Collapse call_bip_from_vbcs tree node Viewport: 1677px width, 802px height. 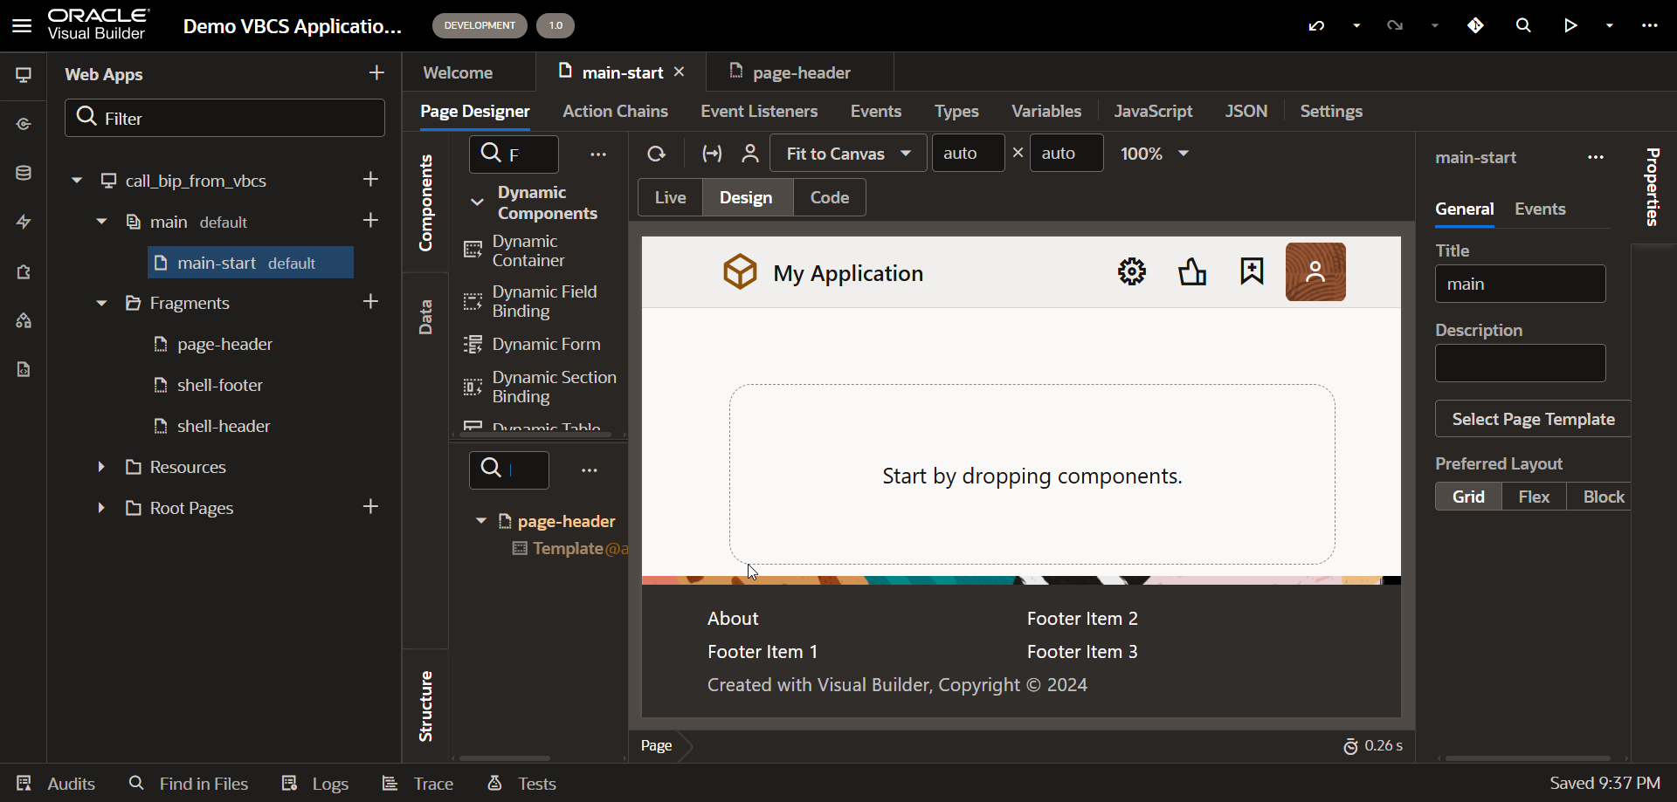77,181
